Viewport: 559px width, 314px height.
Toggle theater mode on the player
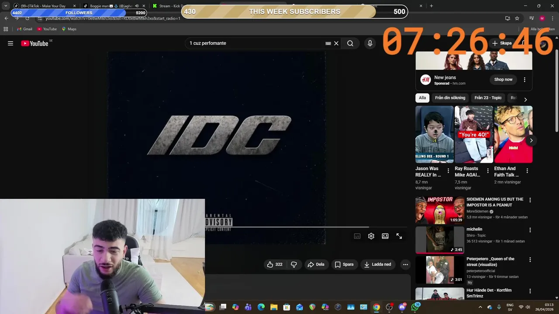click(385, 236)
